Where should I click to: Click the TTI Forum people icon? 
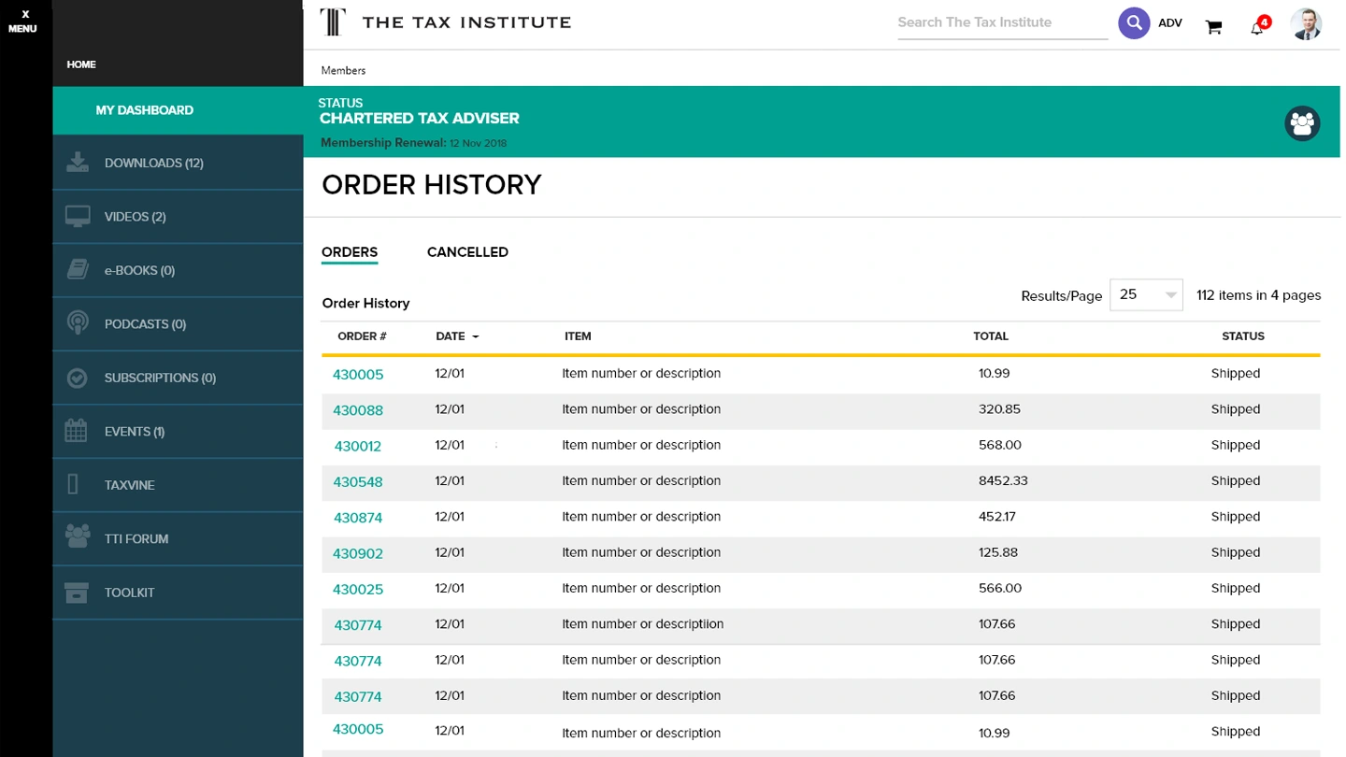click(77, 536)
